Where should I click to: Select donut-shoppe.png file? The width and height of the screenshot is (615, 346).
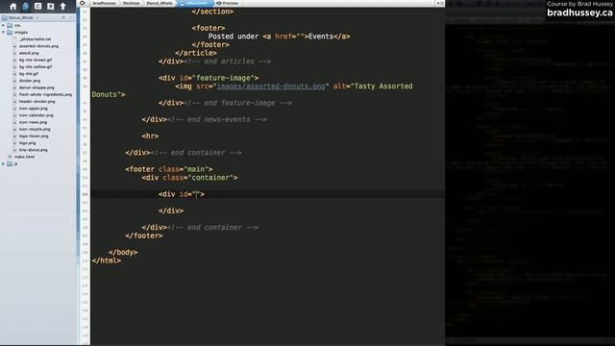[37, 87]
